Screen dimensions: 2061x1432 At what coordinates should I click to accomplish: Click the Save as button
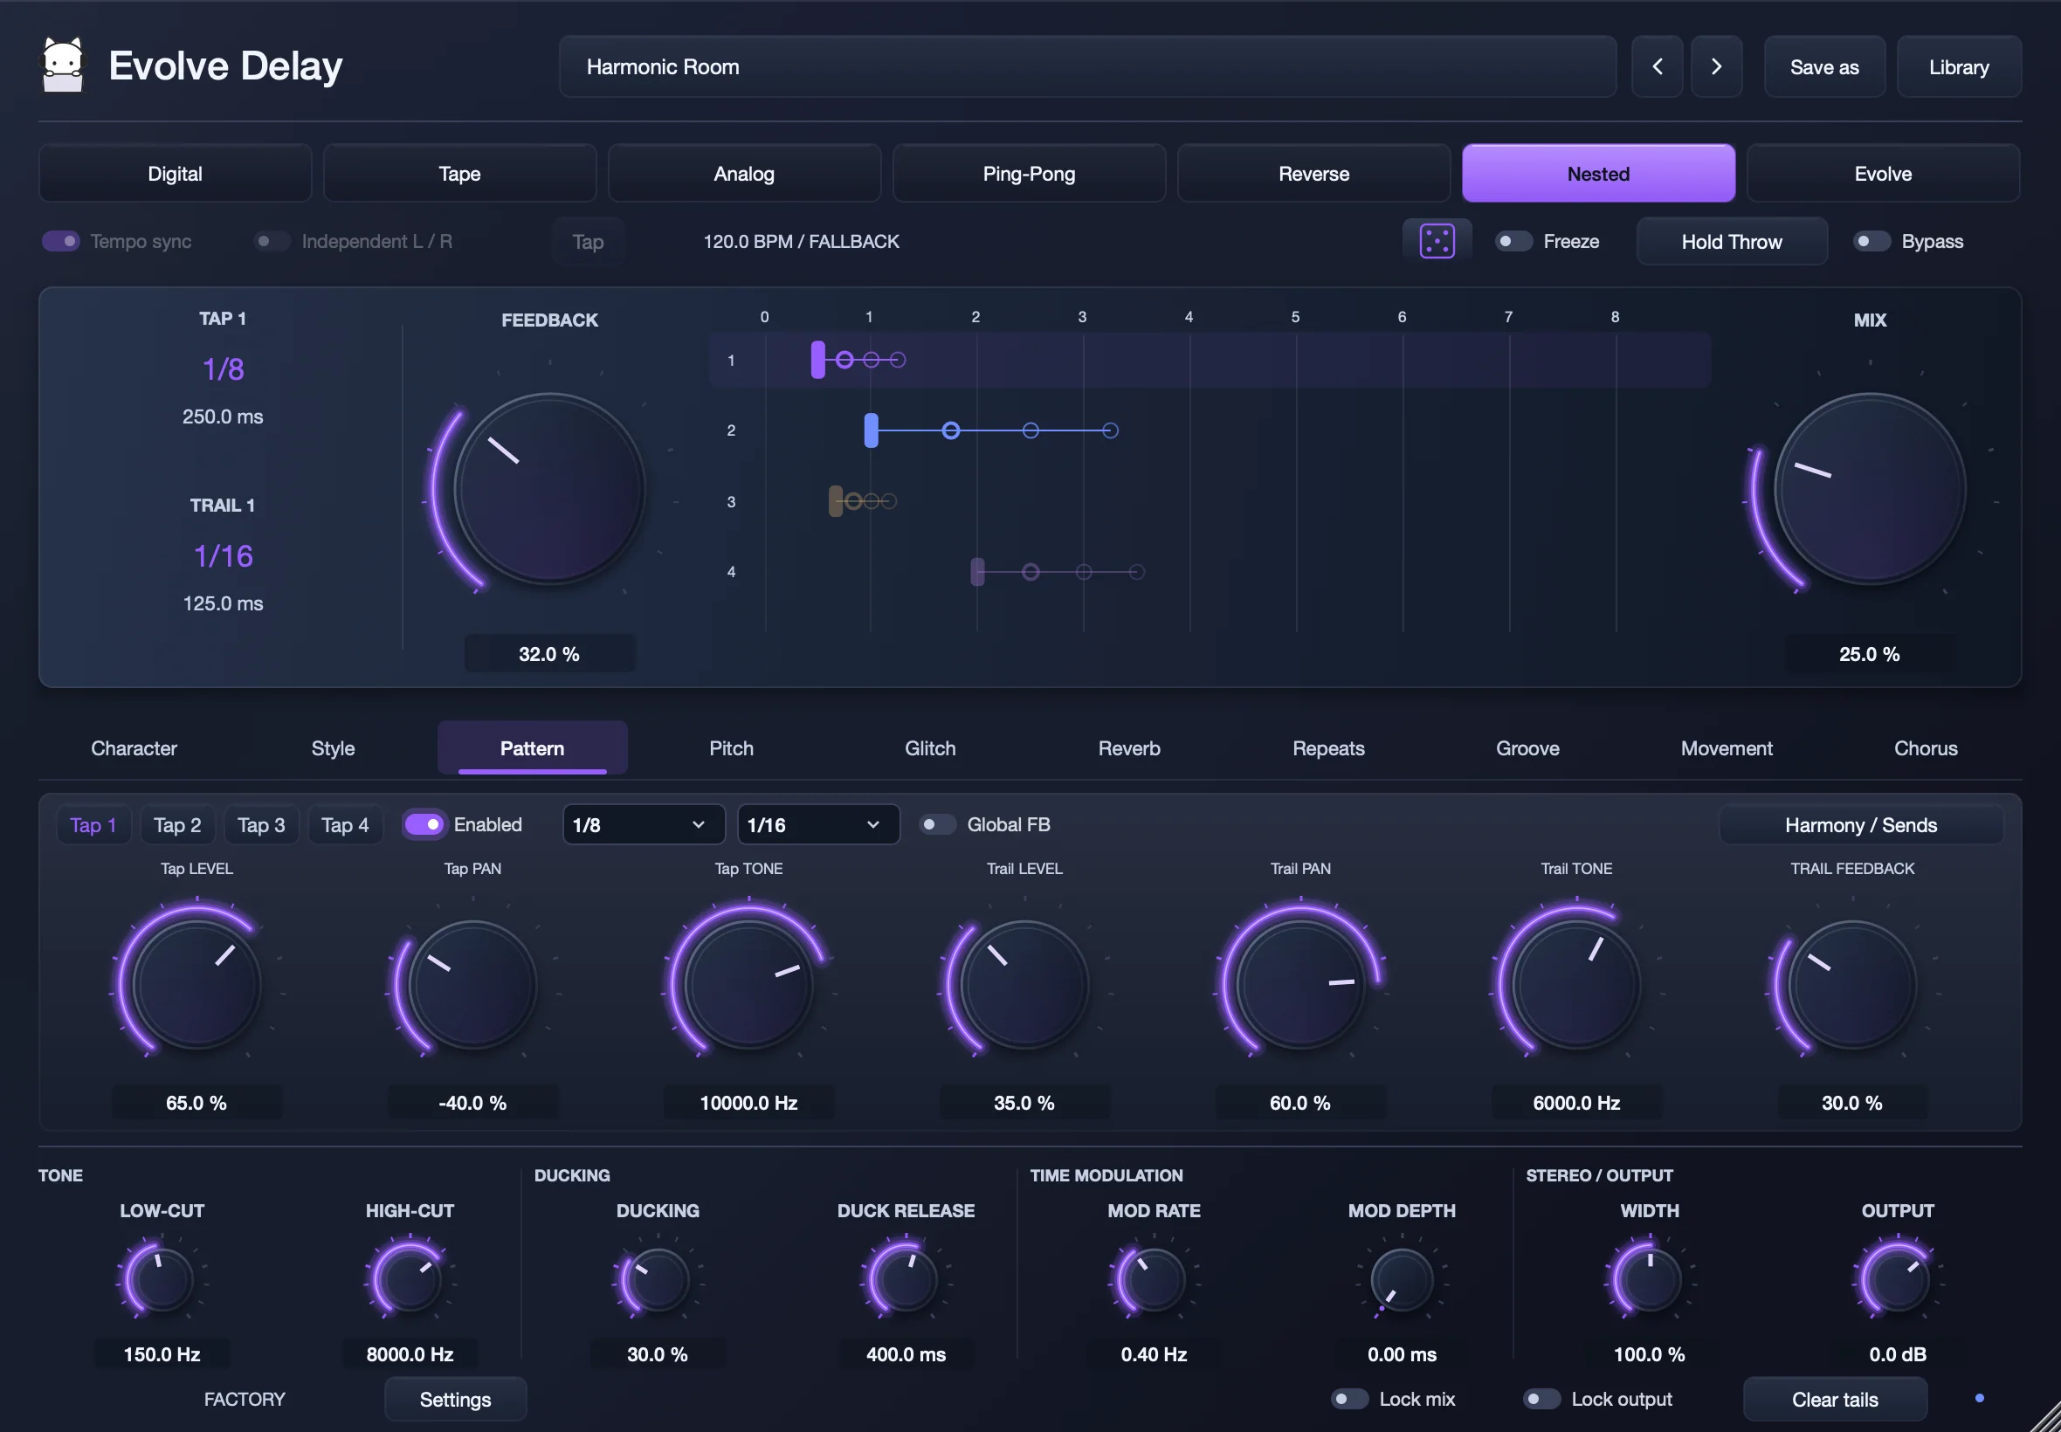tap(1824, 66)
